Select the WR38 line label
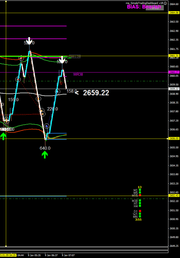This screenshot has height=258, width=180. pos(78,74)
